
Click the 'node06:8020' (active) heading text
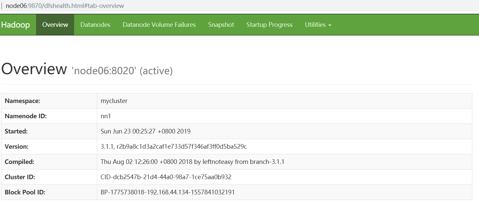pyautogui.click(x=122, y=71)
